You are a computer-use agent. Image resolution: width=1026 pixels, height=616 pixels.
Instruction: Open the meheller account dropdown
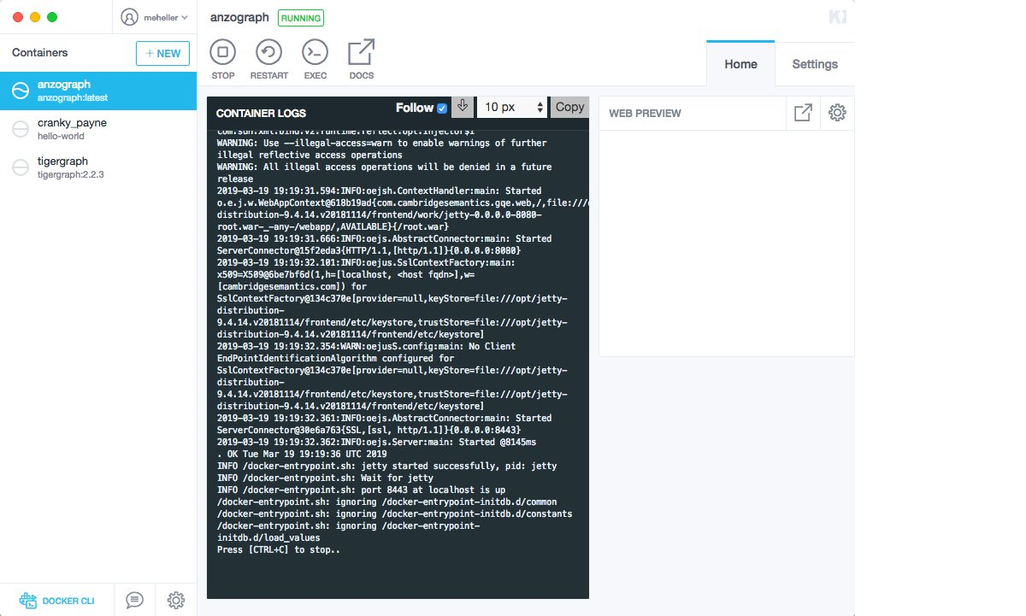coord(154,17)
